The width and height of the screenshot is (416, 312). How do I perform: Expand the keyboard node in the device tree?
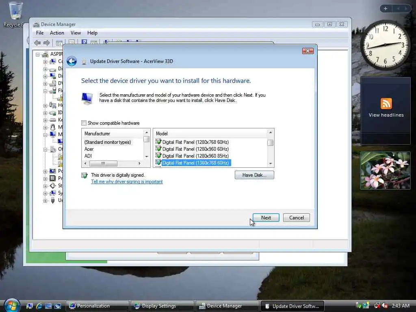45,120
